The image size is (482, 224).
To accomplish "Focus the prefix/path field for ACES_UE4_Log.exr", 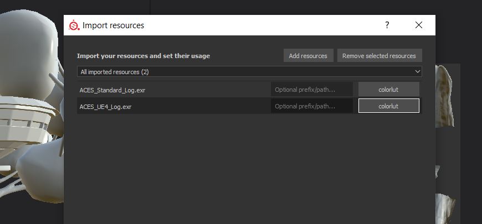I will pos(312,107).
